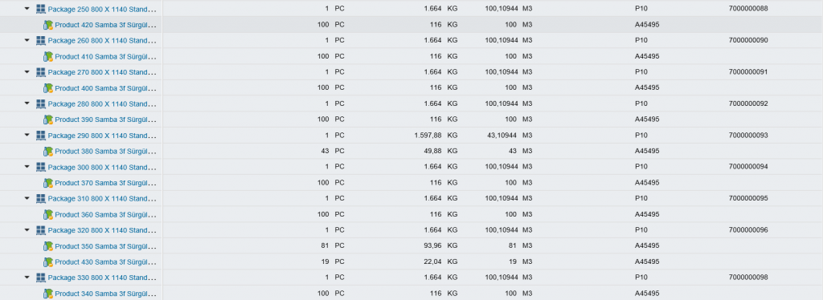Click the pallet icon of Package 250

40,9
